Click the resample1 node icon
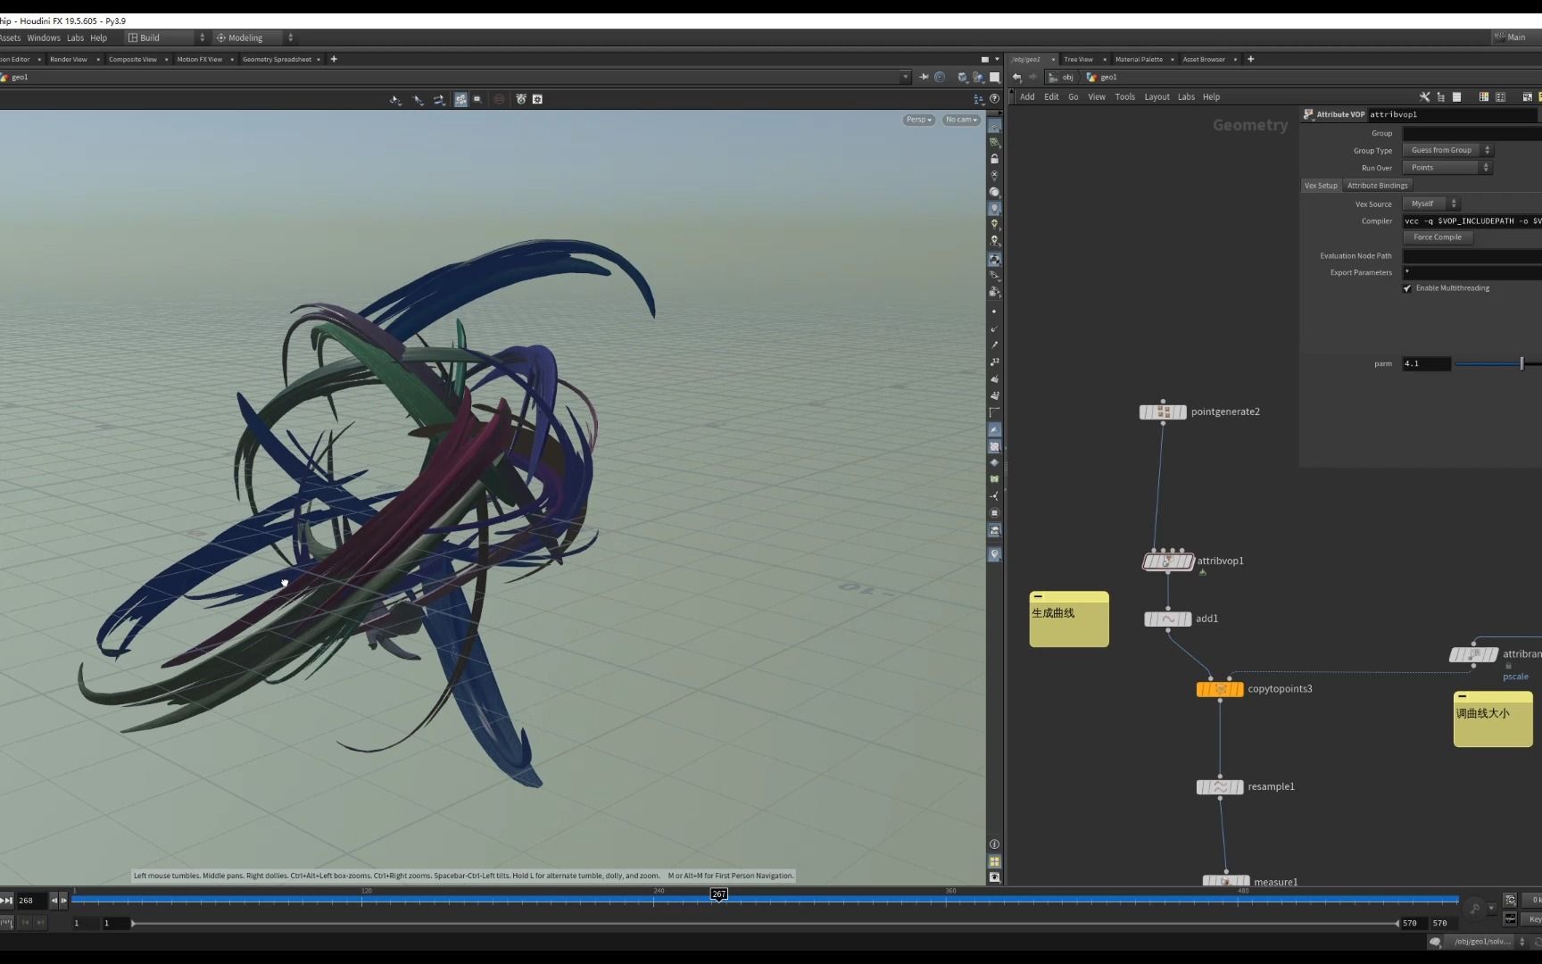This screenshot has height=964, width=1542. [x=1220, y=786]
